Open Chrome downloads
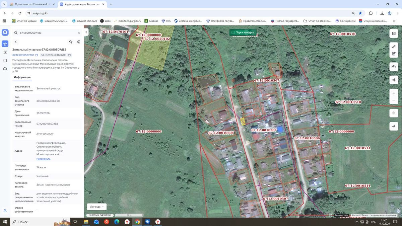This screenshot has height=226, width=402. (x=382, y=13)
